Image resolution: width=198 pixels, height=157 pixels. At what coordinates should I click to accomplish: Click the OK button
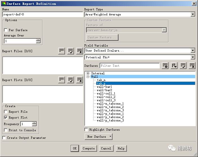tap(75, 148)
